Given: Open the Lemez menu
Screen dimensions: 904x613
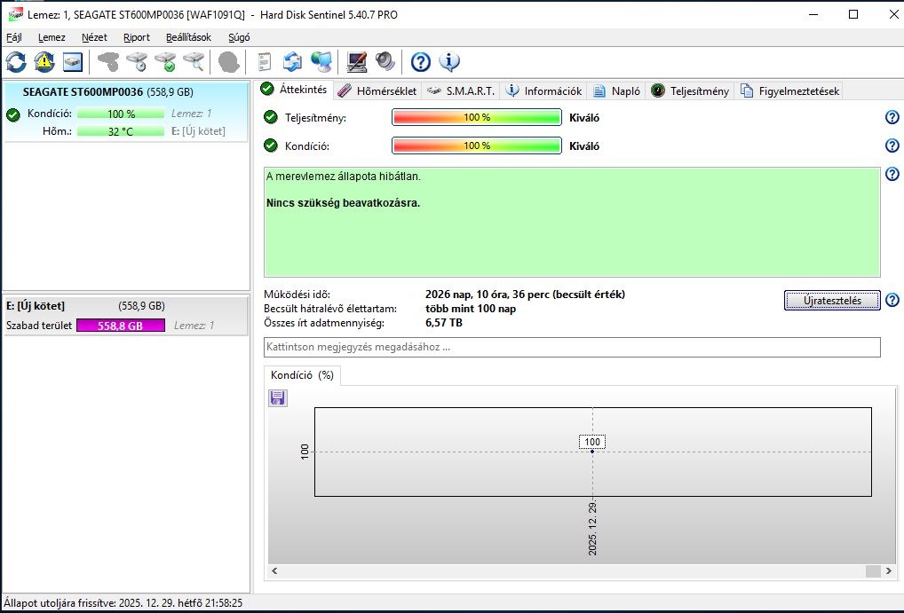Looking at the screenshot, I should point(52,37).
